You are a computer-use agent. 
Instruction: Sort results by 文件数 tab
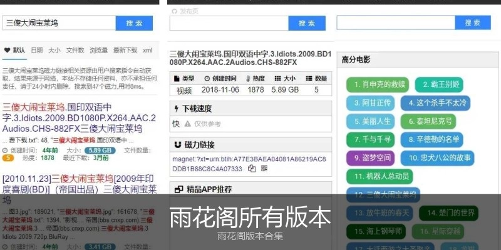(x=75, y=50)
